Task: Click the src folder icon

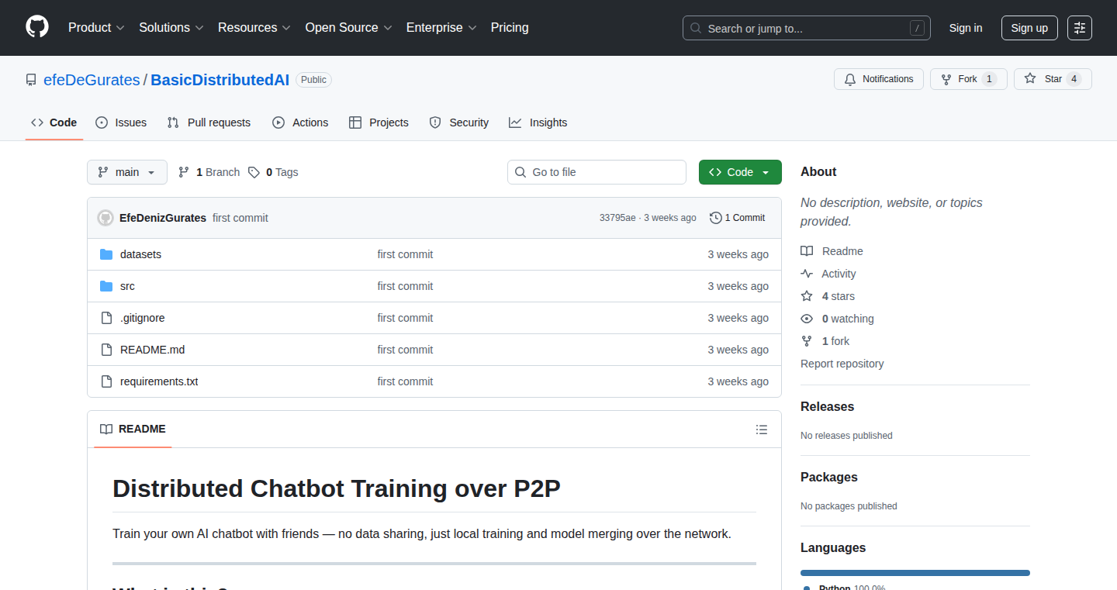Action: click(x=106, y=286)
